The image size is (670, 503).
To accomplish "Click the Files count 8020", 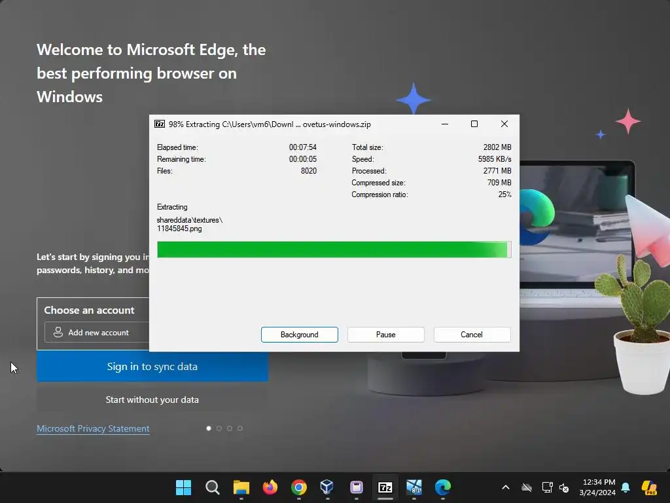I will (x=309, y=171).
